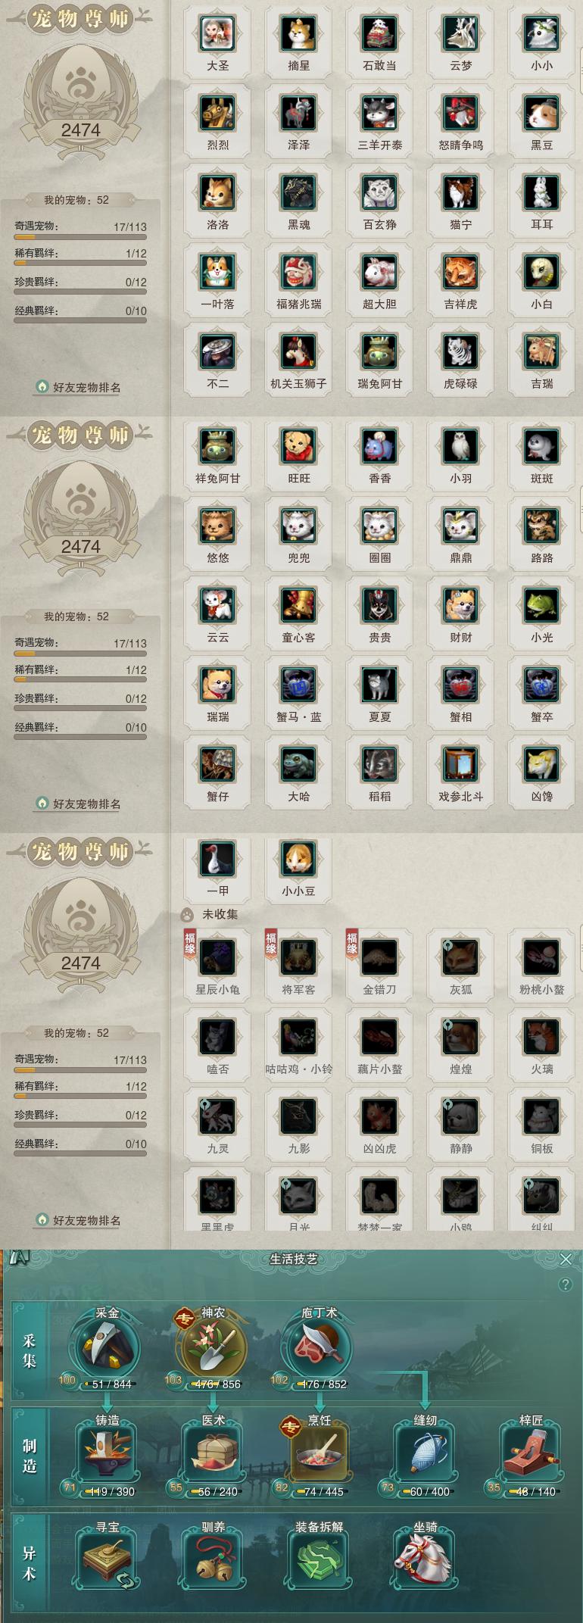Choose the 梓匠 carpentry skill icon
This screenshot has width=583, height=1623.
pos(531,1453)
